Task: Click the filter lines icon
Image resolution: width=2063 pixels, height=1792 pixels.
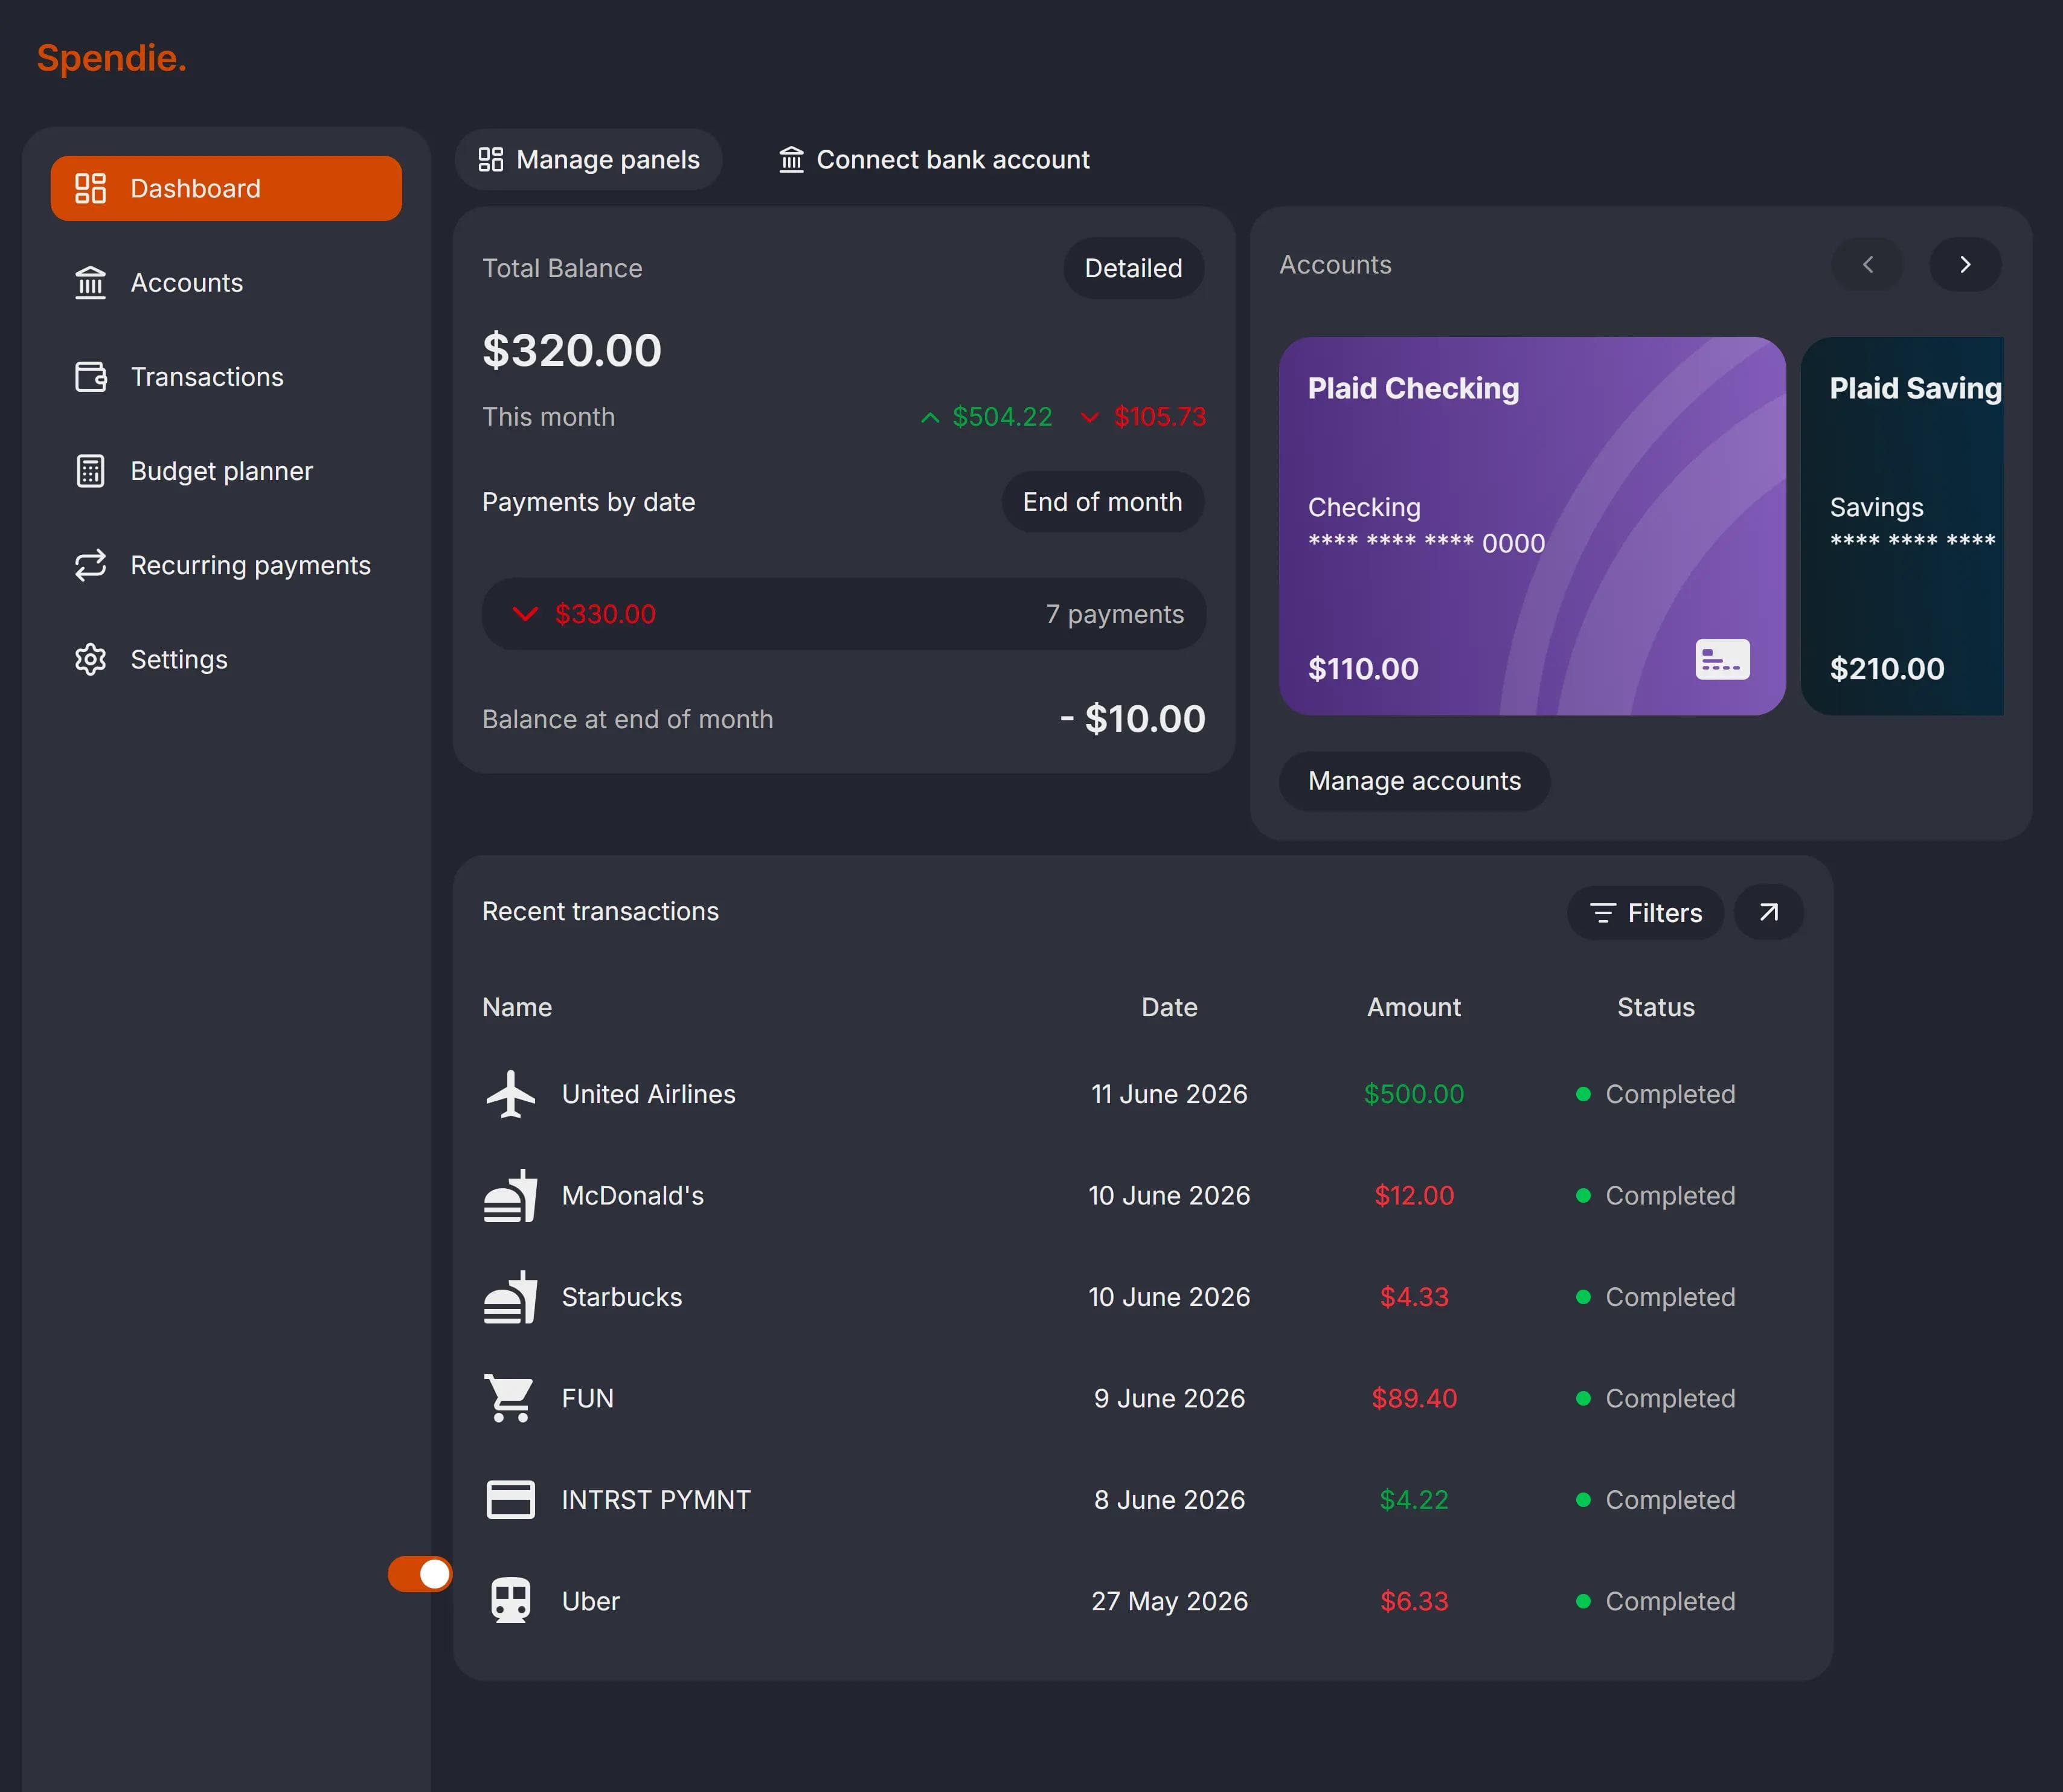Action: tap(1603, 913)
